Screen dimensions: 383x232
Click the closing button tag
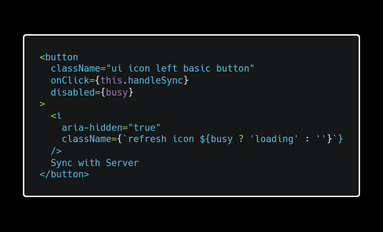[65, 175]
